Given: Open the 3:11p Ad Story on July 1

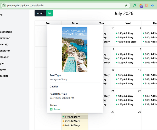Looking at the screenshot, I should point(125,38).
